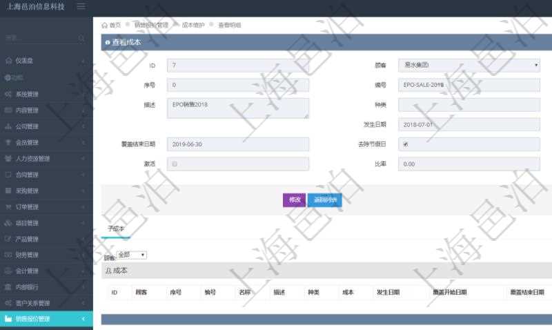Click the info icon beside 查看成本
This screenshot has width=552, height=330.
(108, 42)
